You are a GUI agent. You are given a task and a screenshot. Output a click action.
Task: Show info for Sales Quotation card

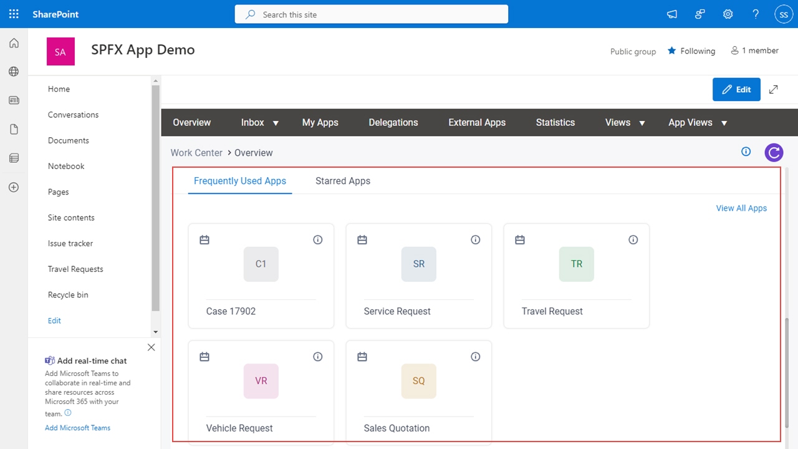[x=476, y=357]
